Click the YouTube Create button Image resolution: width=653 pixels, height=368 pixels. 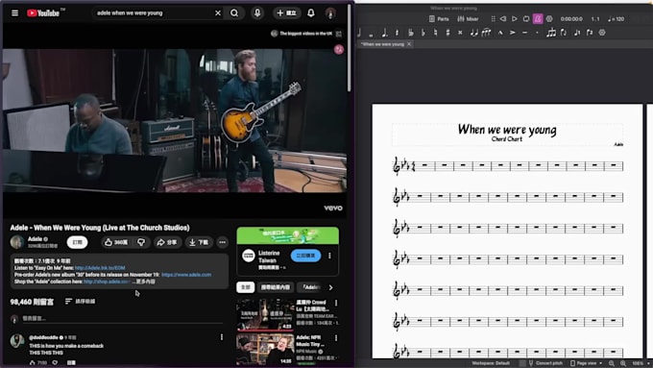click(287, 12)
